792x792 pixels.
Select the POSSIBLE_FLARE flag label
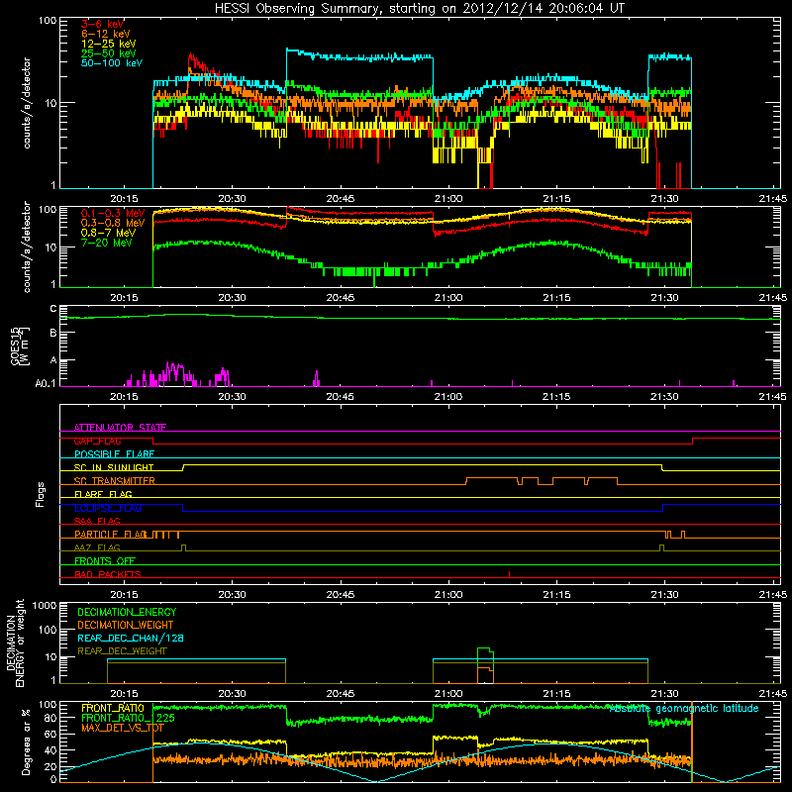point(114,454)
